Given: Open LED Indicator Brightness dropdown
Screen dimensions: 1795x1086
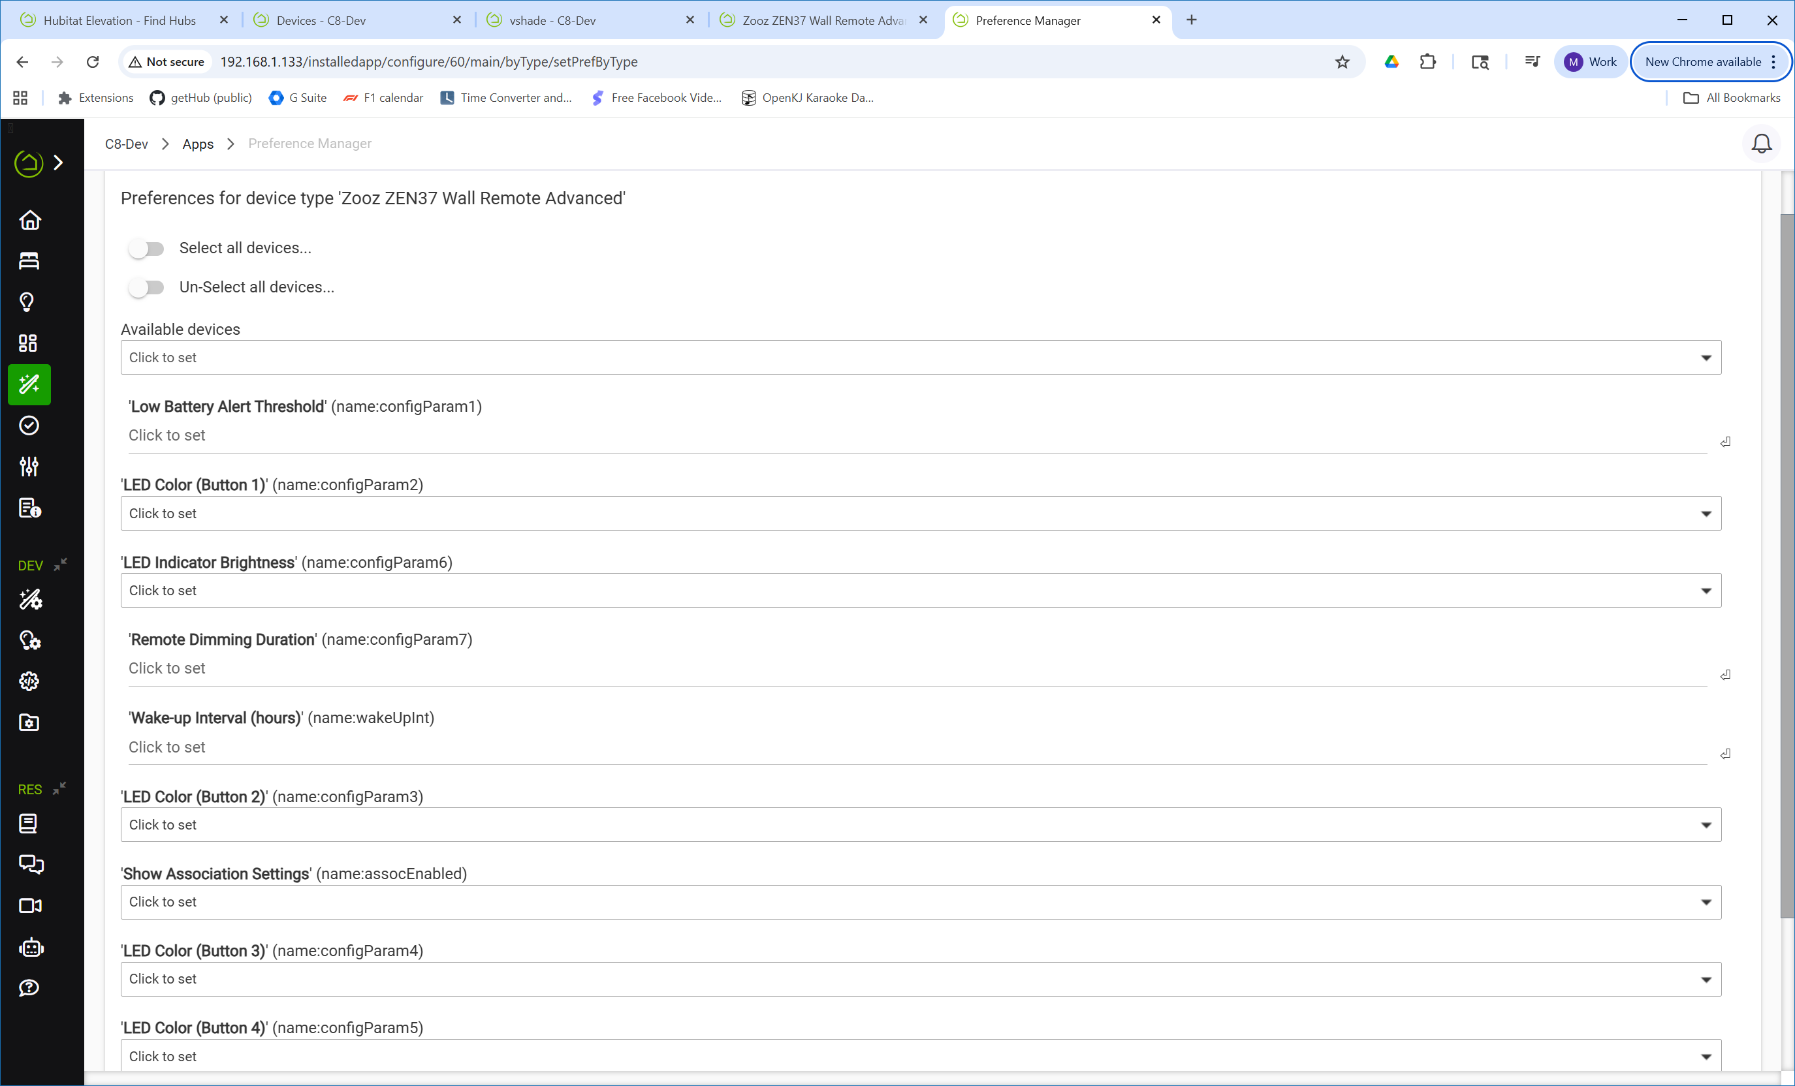Looking at the screenshot, I should coord(920,591).
